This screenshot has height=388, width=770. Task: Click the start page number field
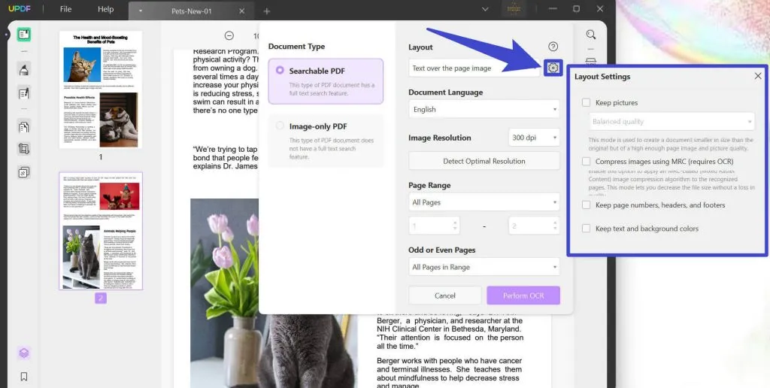point(434,226)
